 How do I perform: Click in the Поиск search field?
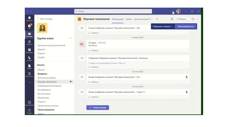[113, 11]
